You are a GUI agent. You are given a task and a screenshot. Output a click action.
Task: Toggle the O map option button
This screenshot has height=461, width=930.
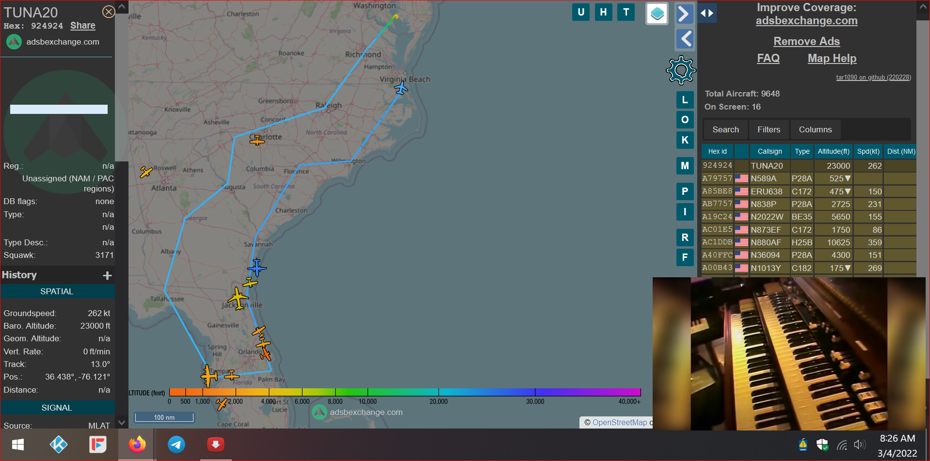[x=685, y=120]
